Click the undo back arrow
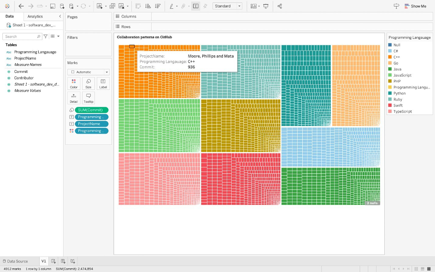Image resolution: width=435 pixels, height=272 pixels. click(x=21, y=6)
